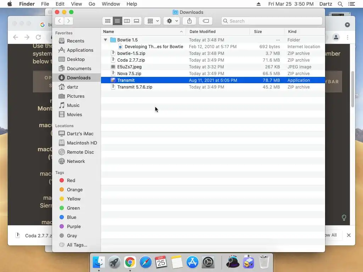Select bowtie-1.5.zip file
Screen dimensions: 363x272
pyautogui.click(x=213, y=53)
